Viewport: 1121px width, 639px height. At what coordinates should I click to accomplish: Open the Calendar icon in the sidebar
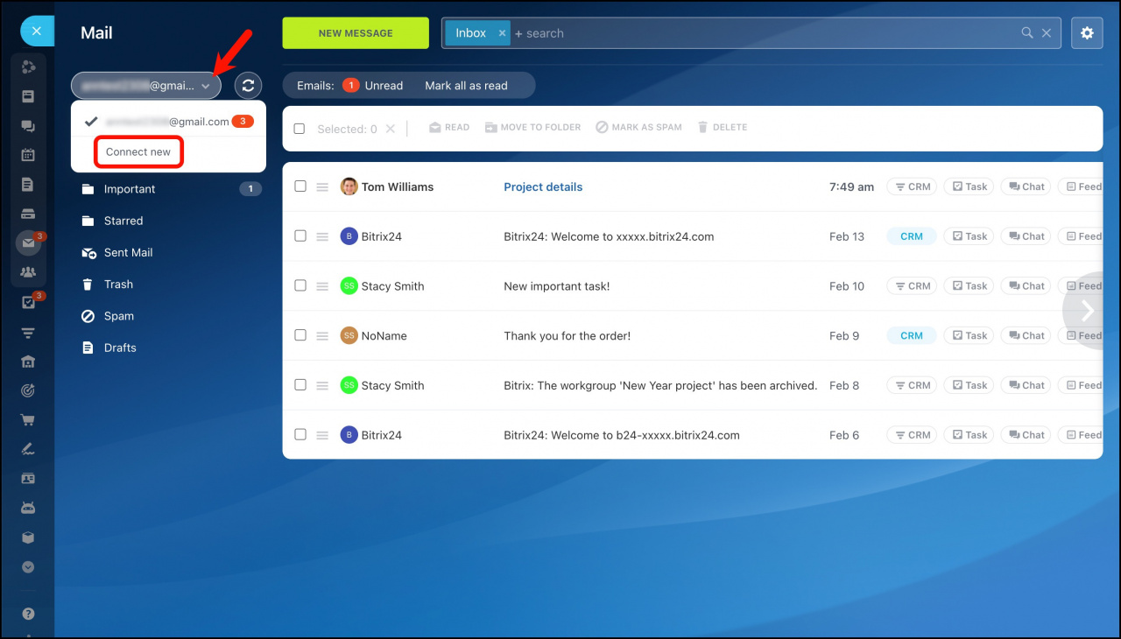28,155
